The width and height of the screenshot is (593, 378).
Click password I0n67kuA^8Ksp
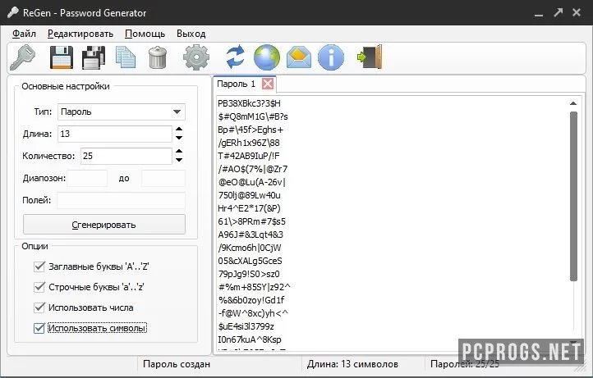click(250, 339)
